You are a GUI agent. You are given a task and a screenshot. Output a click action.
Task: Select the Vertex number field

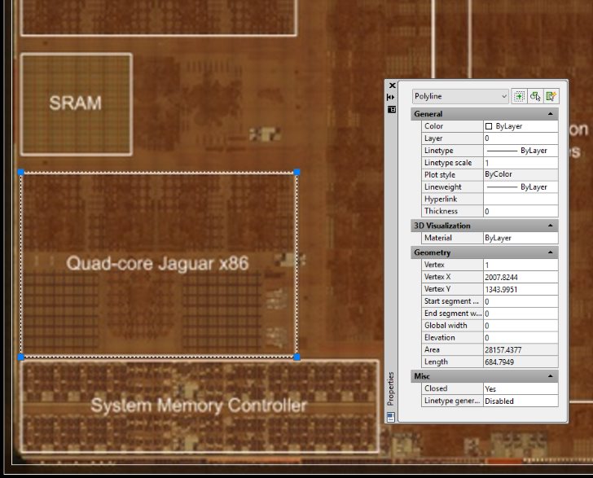(x=521, y=265)
